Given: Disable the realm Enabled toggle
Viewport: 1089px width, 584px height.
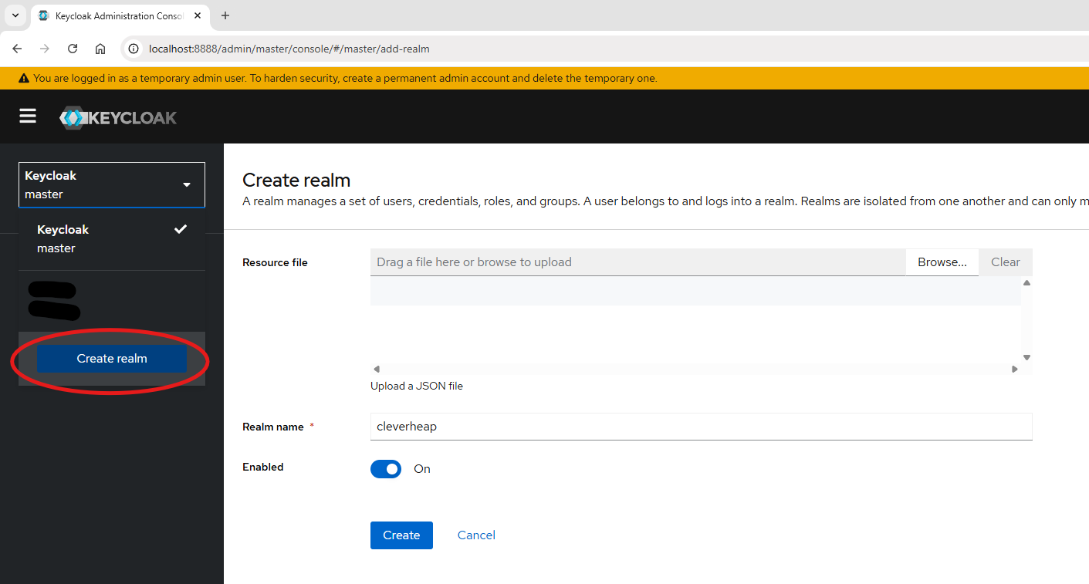Looking at the screenshot, I should pos(386,469).
